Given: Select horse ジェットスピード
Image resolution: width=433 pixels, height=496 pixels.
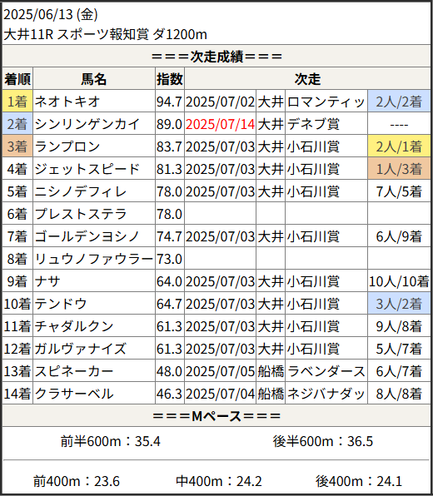Looking at the screenshot, I should tap(87, 169).
